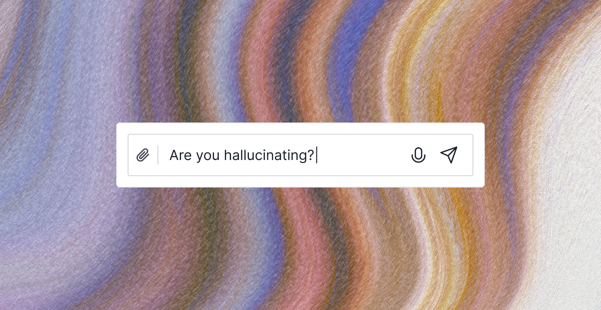Viewport: 601px width, 310px height.
Task: Open the file attachment picker
Action: (143, 155)
